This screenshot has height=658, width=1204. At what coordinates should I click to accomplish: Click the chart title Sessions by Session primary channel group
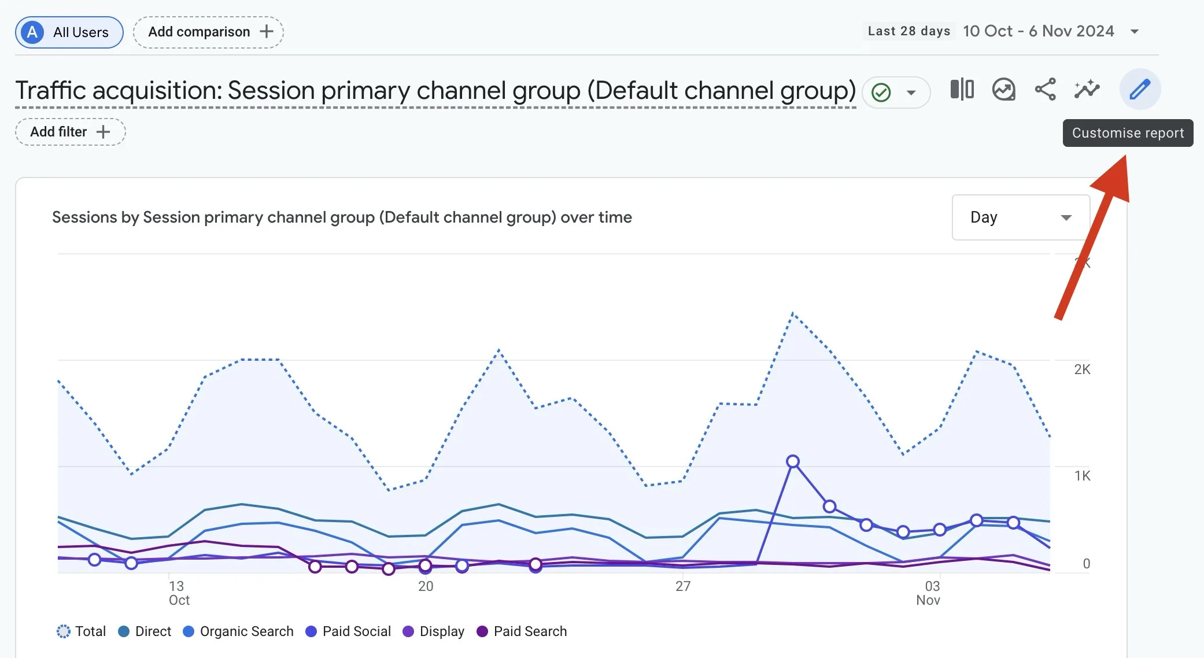tap(342, 217)
